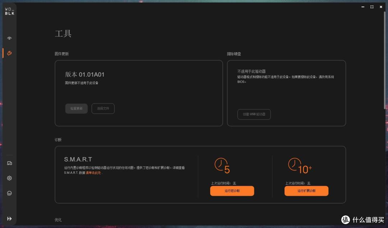Click the WD_BLK logo in sidebar

10,11
